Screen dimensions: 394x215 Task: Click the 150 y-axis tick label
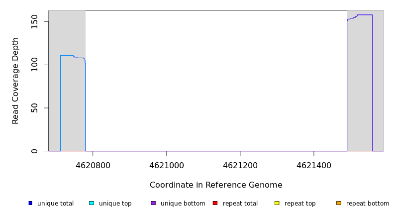click(x=34, y=22)
